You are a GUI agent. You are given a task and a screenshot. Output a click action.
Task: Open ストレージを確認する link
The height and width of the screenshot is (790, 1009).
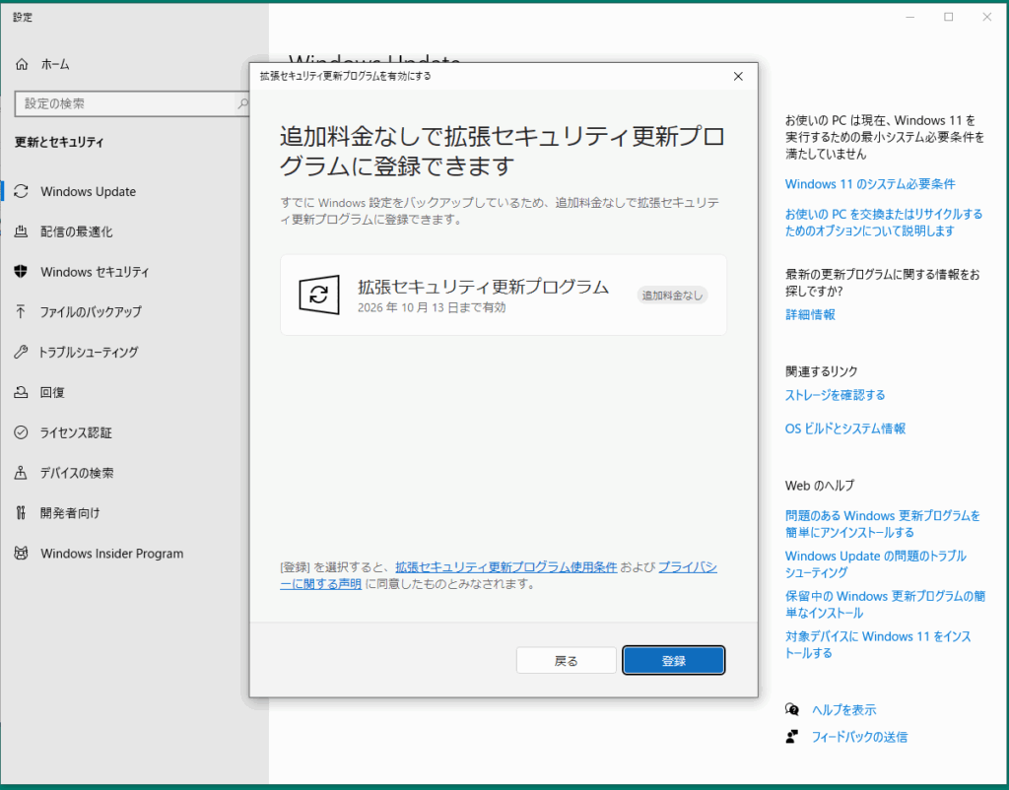click(836, 395)
